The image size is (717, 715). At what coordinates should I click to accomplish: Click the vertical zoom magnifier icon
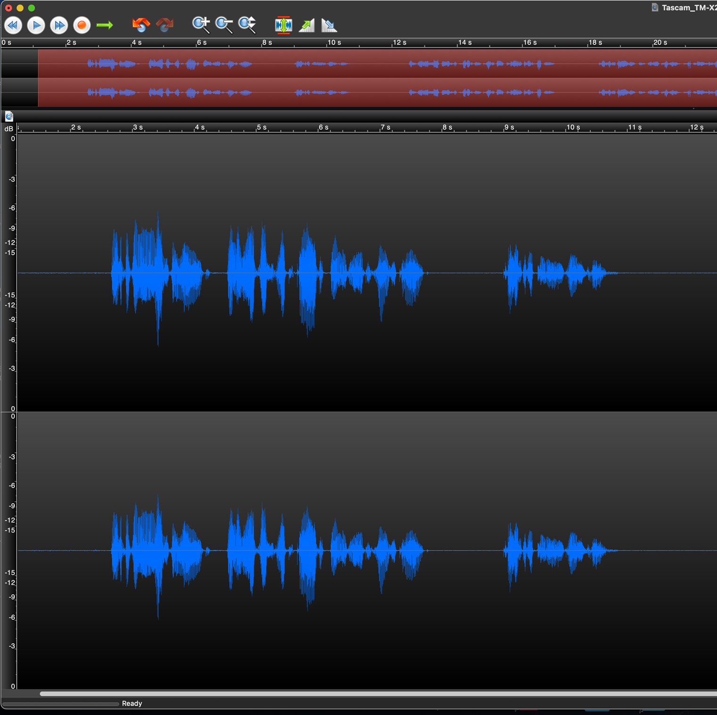point(247,25)
